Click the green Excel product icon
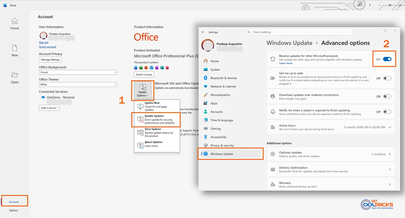Image resolution: width=405 pixels, height=218 pixels. (x=141, y=68)
